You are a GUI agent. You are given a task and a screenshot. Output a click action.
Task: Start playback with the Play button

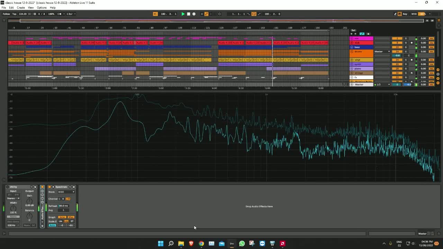tap(183, 14)
